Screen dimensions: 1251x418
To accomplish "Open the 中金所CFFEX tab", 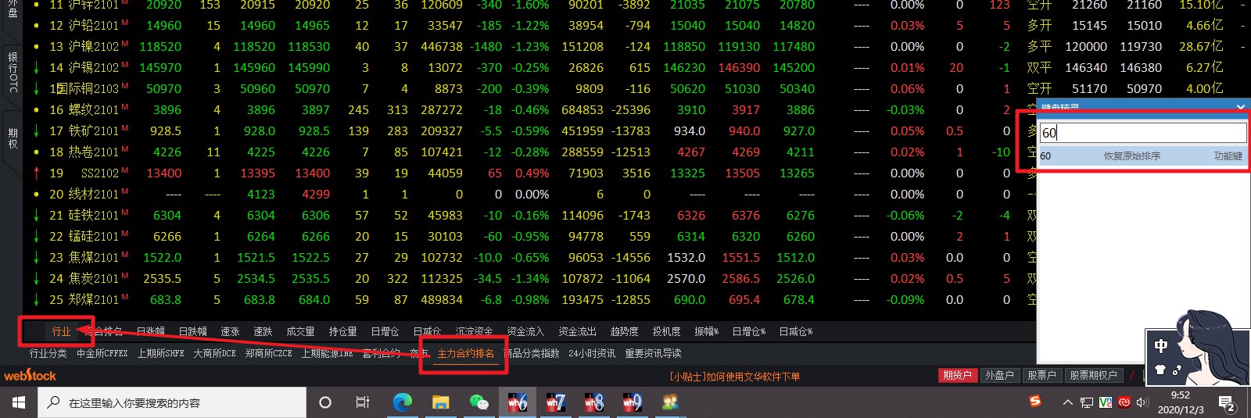I will coord(102,354).
